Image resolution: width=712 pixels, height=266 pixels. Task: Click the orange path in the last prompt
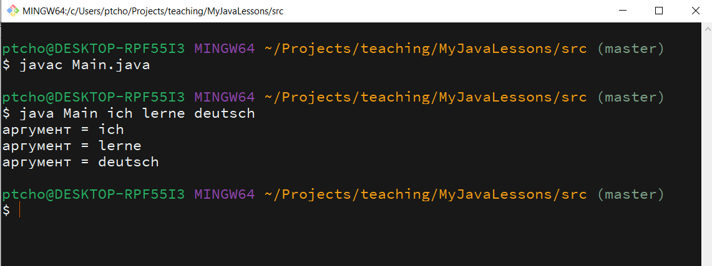[426, 195]
